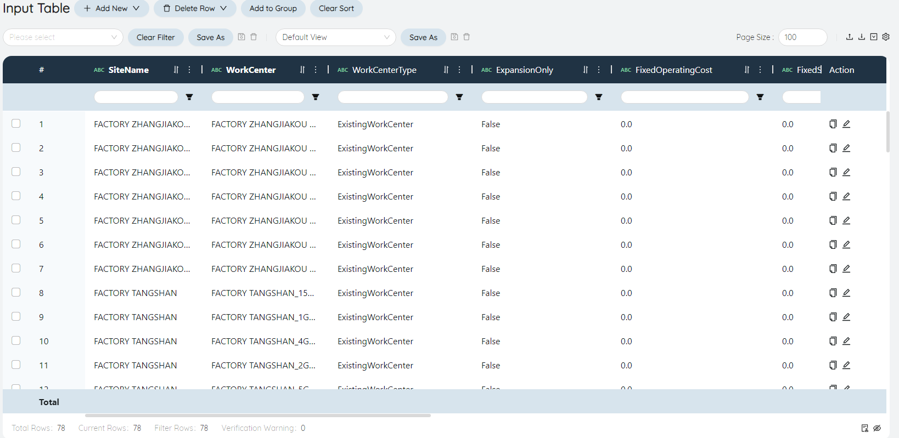The image size is (899, 438).
Task: Select the checkbox for row 2
Action: (16, 147)
